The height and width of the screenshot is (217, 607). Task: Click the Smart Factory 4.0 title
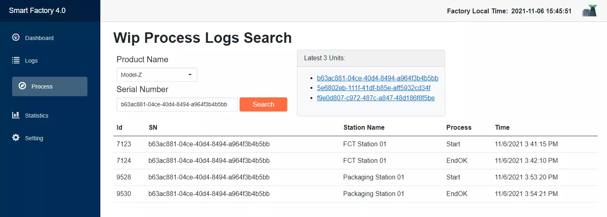[37, 11]
